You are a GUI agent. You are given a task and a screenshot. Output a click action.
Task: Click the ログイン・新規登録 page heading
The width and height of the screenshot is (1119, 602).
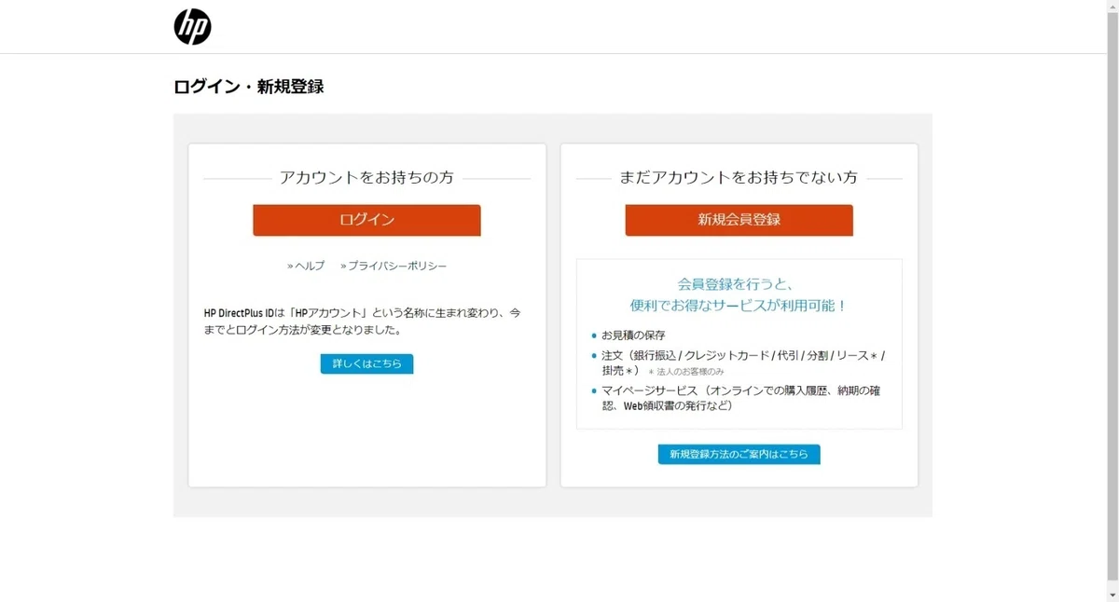coord(249,87)
